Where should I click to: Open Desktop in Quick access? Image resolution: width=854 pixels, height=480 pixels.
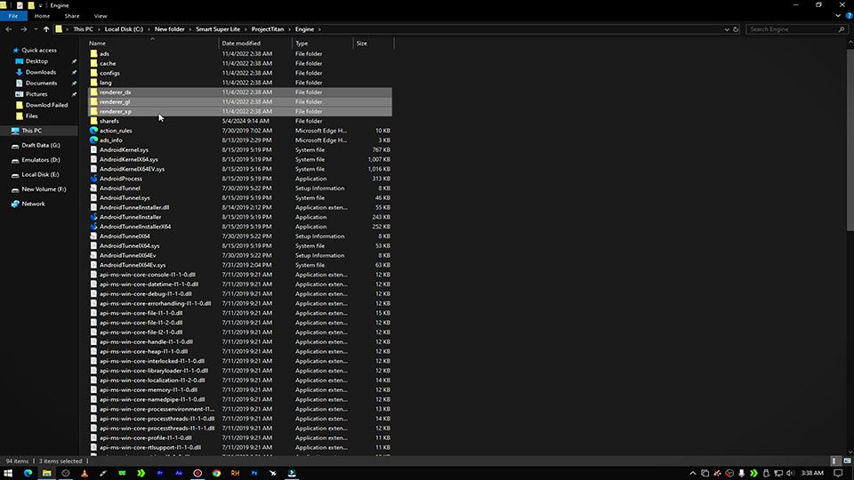36,61
